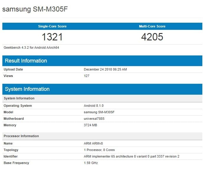205x169 pixels.
Task: Click the blue System Information section header
Action: [x=27, y=89]
